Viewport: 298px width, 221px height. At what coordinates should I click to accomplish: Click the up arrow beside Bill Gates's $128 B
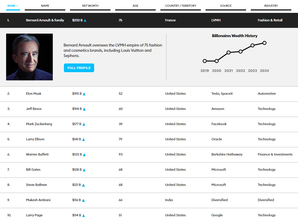(84, 170)
